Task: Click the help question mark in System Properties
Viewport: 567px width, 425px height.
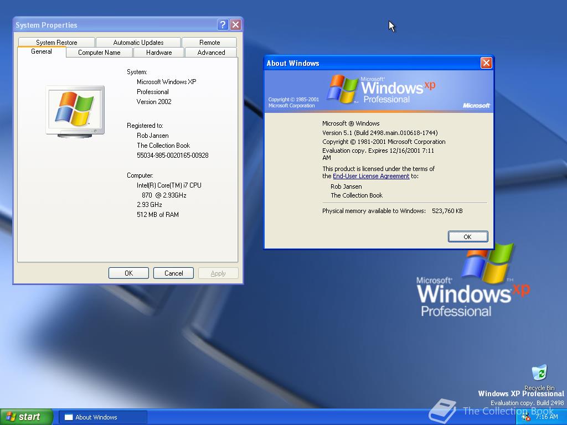Action: (x=223, y=24)
